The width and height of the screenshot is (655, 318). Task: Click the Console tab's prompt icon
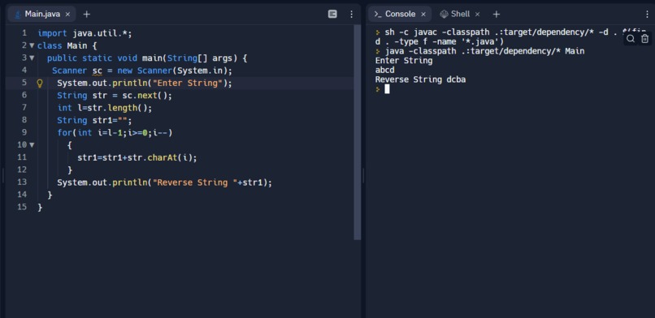click(x=378, y=14)
